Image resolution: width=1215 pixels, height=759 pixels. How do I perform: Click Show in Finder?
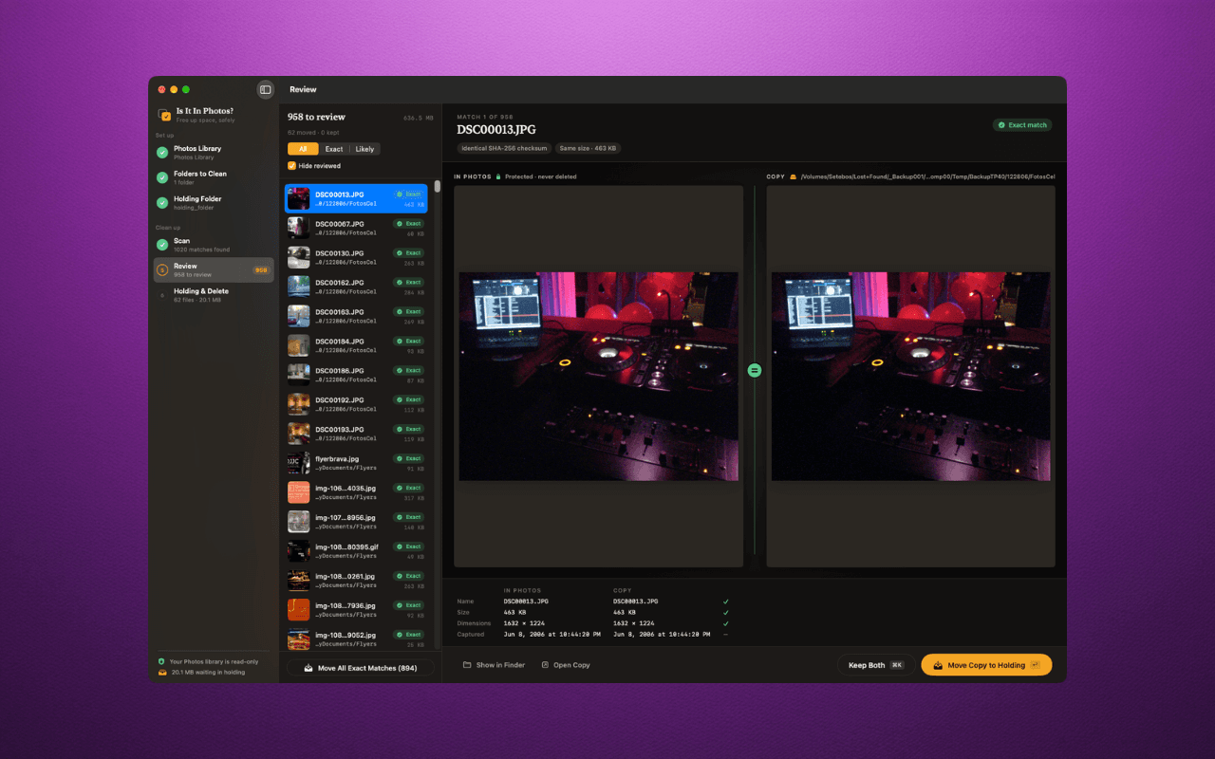click(494, 665)
